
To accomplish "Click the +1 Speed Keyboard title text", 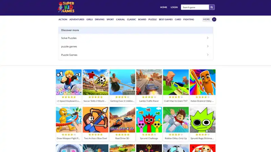I will tap(69, 101).
